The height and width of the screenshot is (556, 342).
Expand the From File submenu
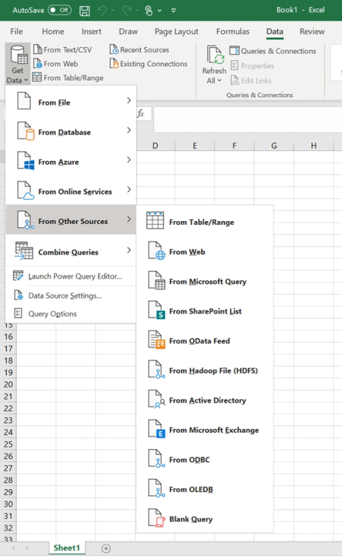click(71, 103)
